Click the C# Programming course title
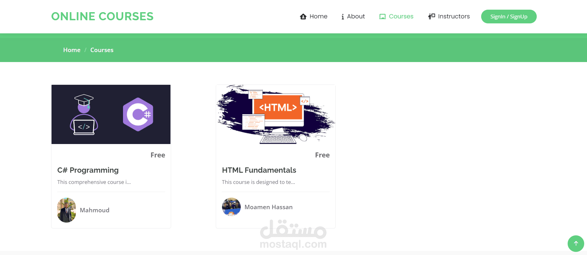 pyautogui.click(x=88, y=170)
